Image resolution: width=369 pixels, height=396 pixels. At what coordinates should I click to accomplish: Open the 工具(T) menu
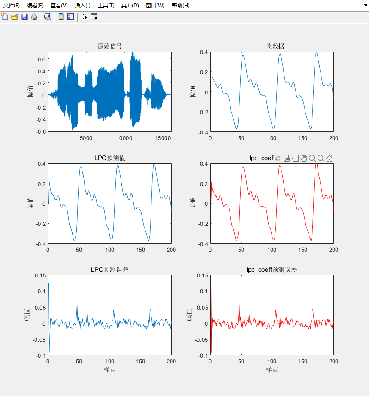point(106,5)
